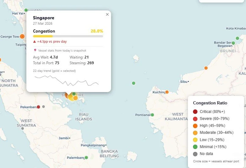Click the Severe (60–79%) legend swatch
Image resolution: width=246 pixels, height=168 pixels.
pos(195,119)
